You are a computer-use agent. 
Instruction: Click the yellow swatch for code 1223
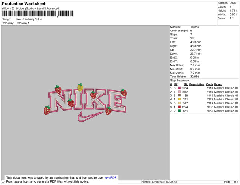pos(180,99)
